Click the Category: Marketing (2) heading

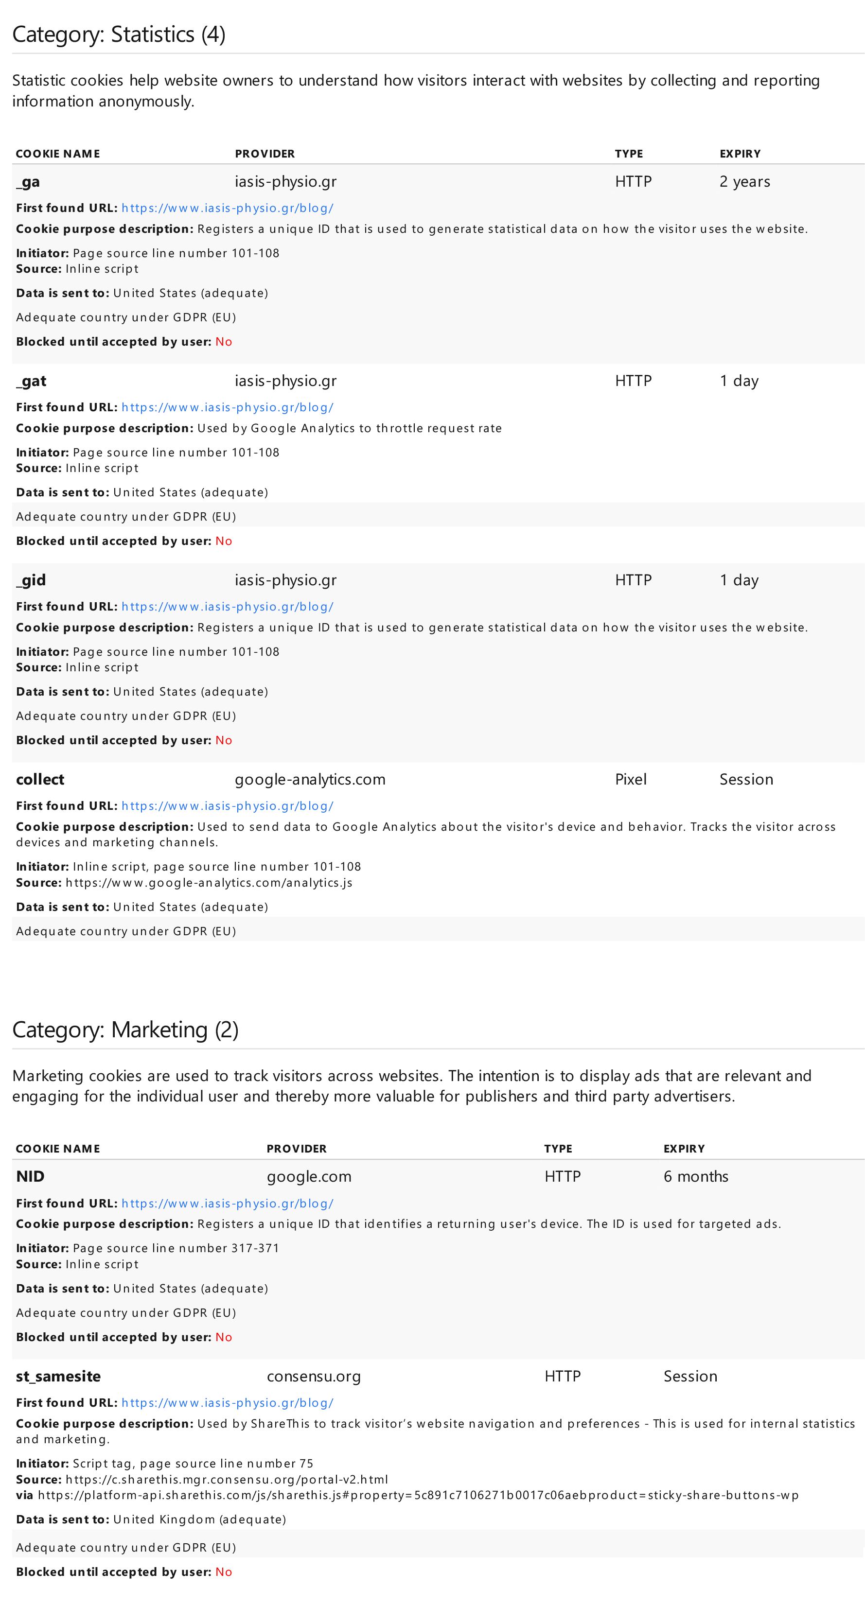pyautogui.click(x=125, y=1030)
